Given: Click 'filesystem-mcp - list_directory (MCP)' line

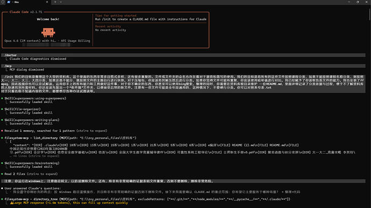Looking at the screenshot, I should [x=70, y=138].
